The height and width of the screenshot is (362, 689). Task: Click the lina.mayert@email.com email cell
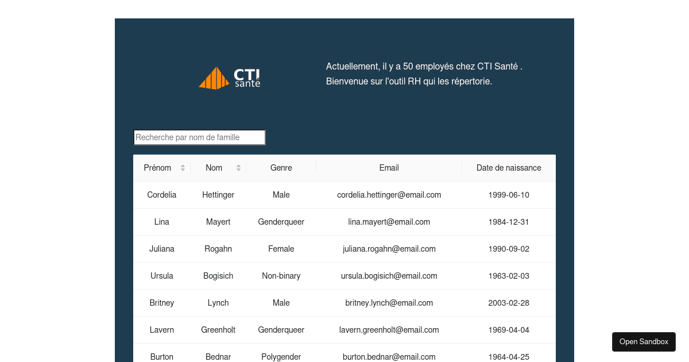(389, 222)
